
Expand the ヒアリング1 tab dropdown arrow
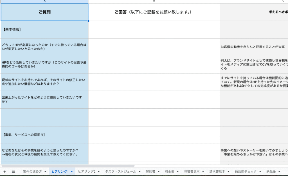click(x=72, y=172)
